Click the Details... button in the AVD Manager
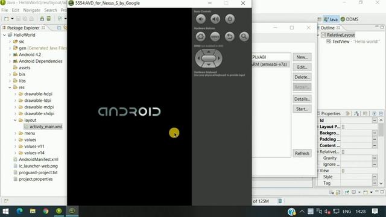Image resolution: width=386 pixels, height=217 pixels. (x=302, y=99)
